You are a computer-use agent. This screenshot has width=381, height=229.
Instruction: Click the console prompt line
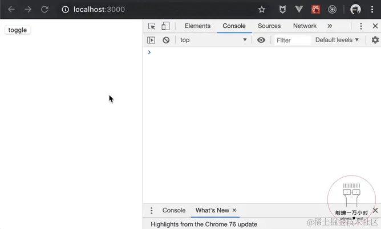click(262, 52)
